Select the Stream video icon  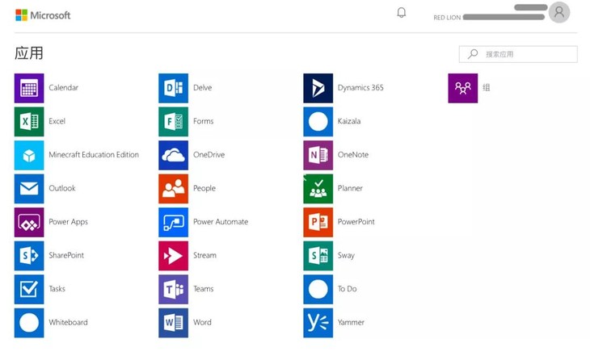point(173,256)
